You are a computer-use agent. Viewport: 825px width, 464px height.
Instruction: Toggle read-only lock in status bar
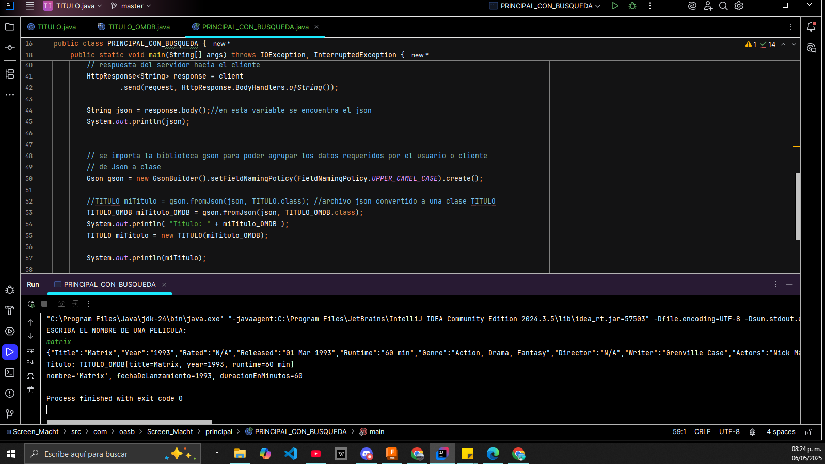pyautogui.click(x=809, y=432)
